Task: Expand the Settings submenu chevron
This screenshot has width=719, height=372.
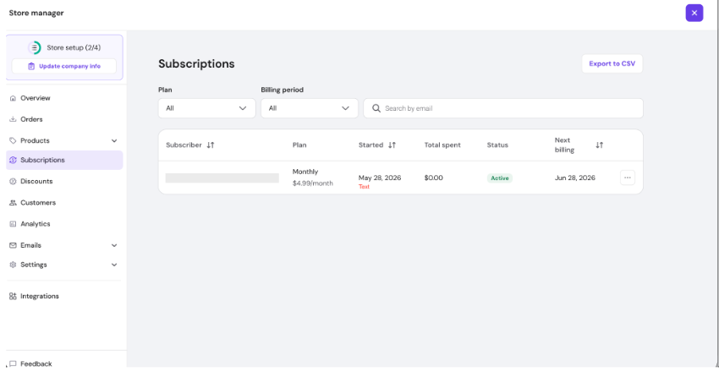Action: click(x=114, y=265)
